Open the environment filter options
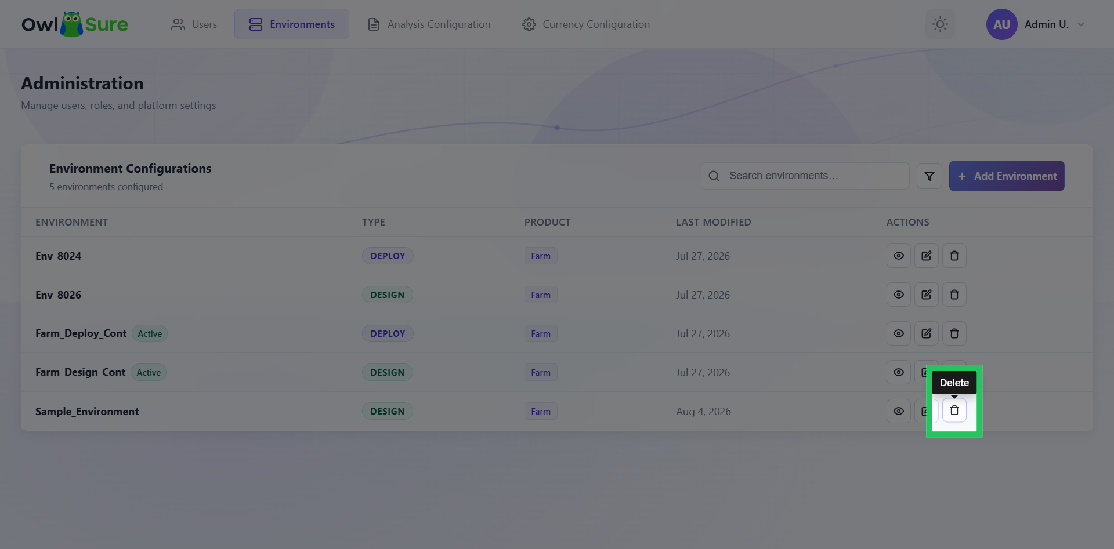 click(929, 176)
